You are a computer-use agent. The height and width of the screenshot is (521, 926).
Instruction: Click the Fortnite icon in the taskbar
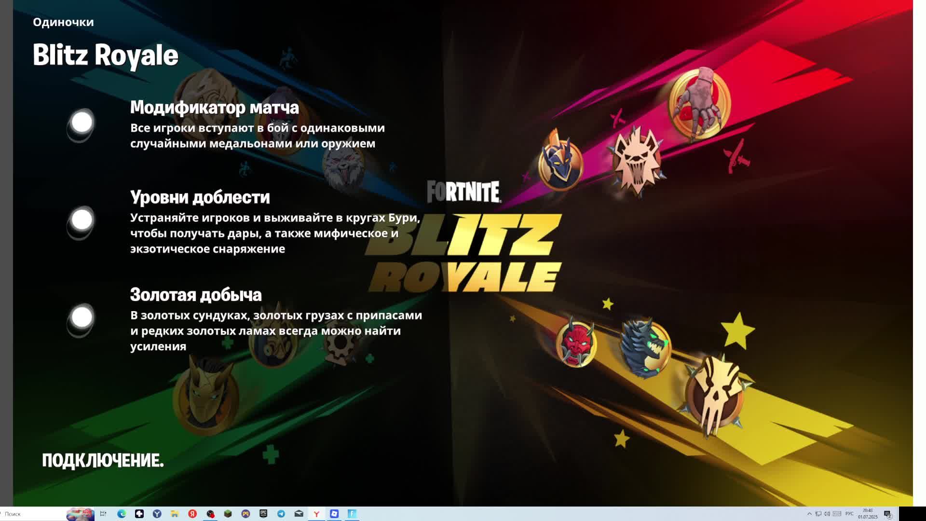pos(352,514)
